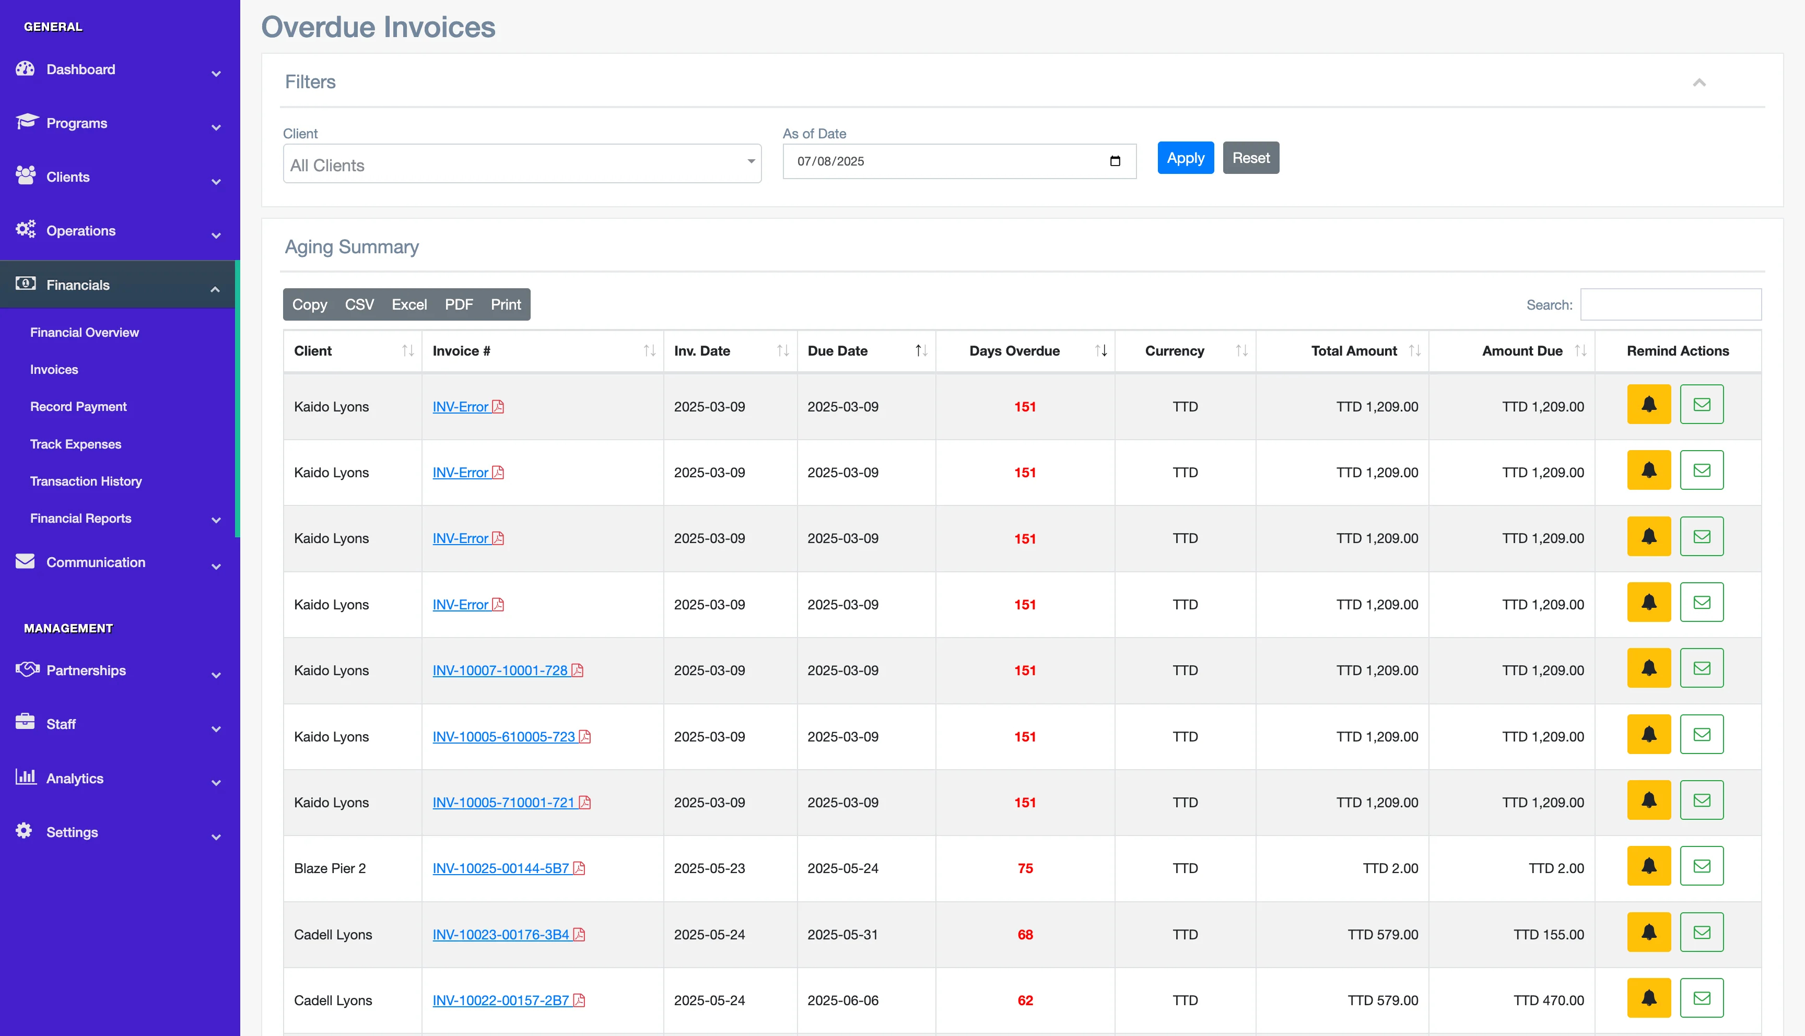Click the Apply filter button

1185,158
